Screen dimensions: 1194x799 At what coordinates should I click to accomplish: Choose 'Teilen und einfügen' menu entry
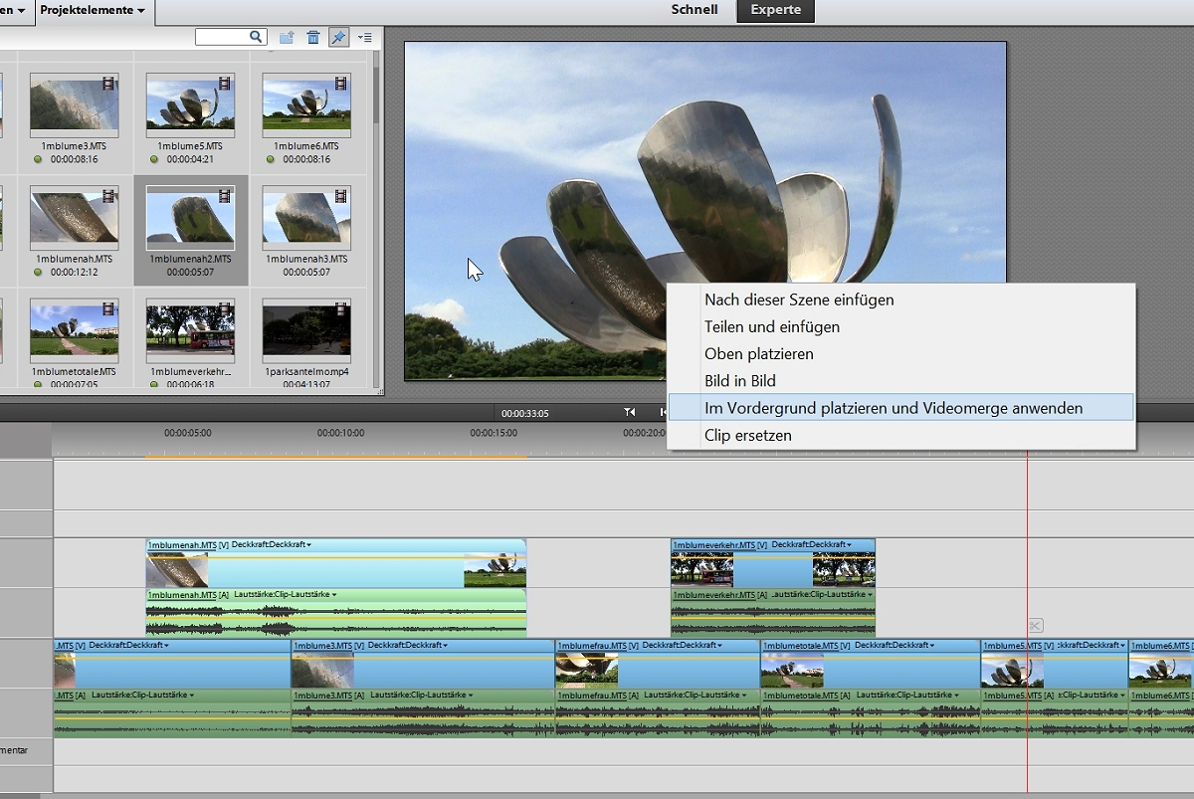pyautogui.click(x=772, y=326)
